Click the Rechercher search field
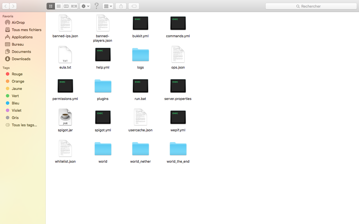The height and width of the screenshot is (224, 359). (311, 6)
